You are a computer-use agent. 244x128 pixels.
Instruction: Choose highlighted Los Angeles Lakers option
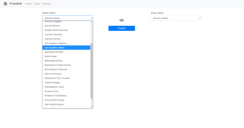pos(66,48)
